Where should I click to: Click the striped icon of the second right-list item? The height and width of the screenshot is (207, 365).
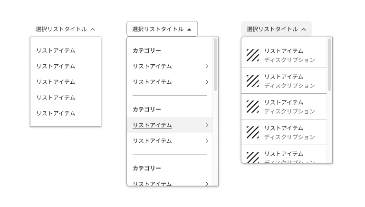(252, 81)
